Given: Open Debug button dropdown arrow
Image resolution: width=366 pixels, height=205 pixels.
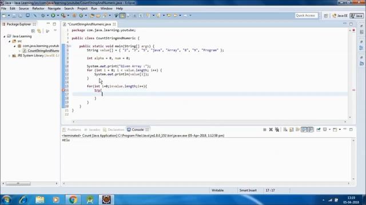Looking at the screenshot, I should point(47,15).
